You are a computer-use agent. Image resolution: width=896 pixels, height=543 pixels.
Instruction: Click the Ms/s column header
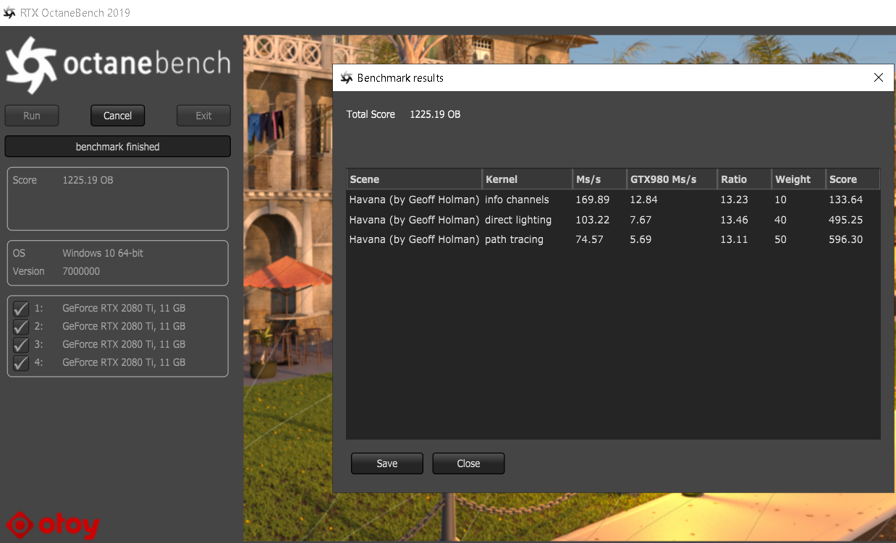pyautogui.click(x=599, y=179)
